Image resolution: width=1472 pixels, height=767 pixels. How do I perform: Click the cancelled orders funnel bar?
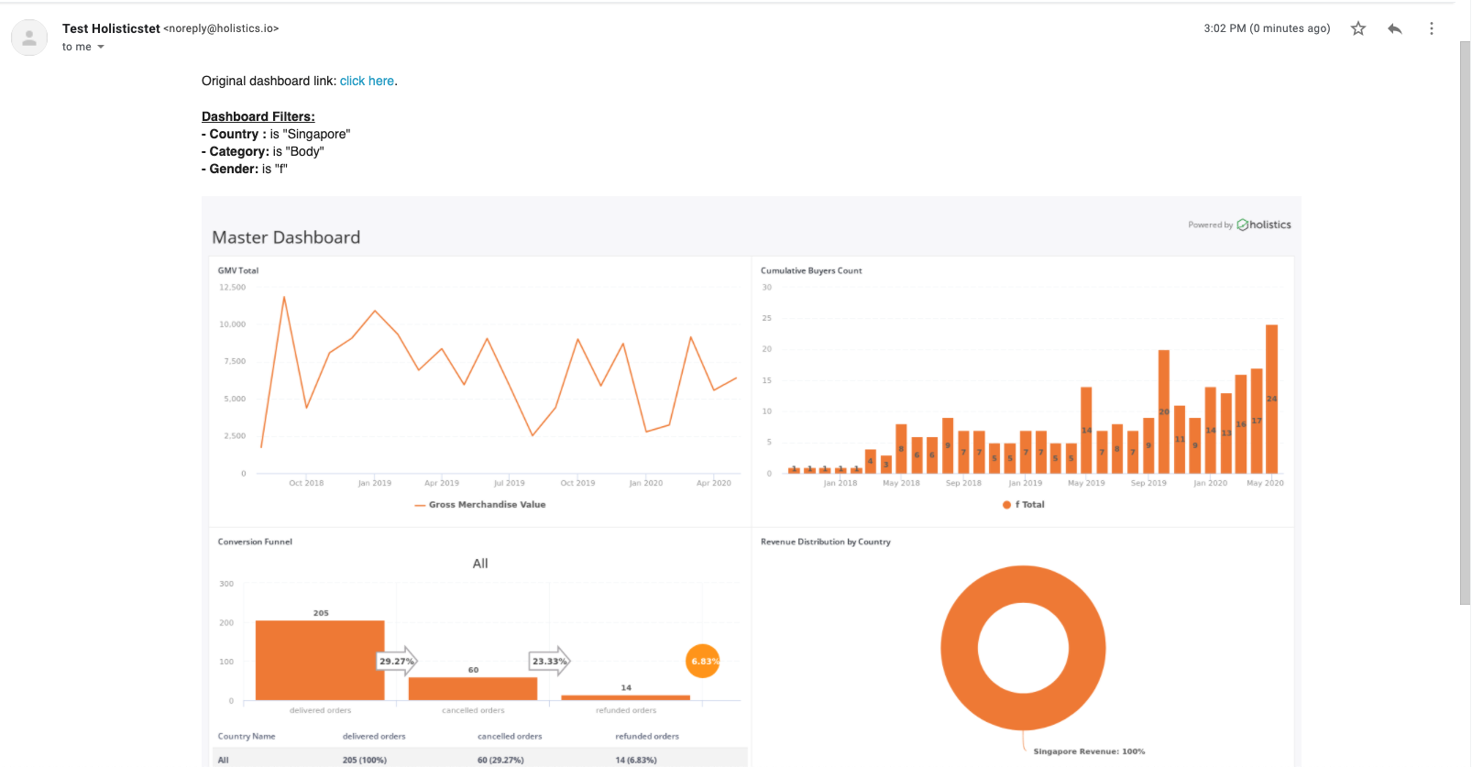click(473, 688)
